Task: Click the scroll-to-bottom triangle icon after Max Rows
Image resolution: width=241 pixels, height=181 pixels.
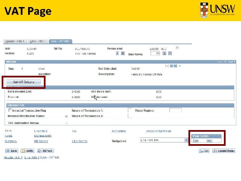Action: tap(170, 53)
